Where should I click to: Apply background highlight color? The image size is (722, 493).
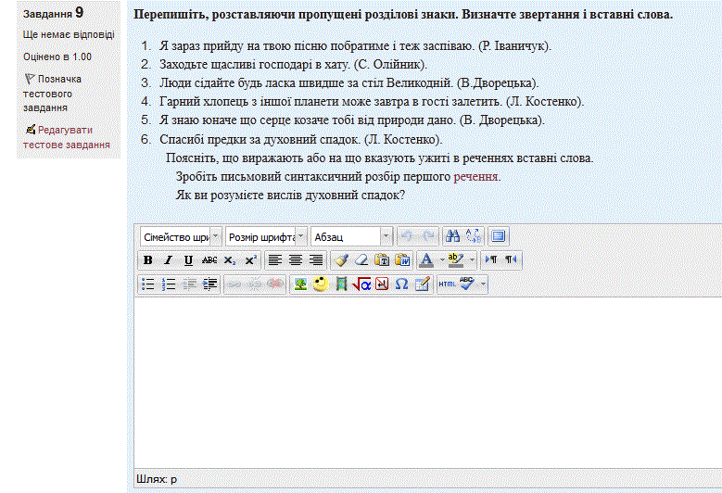pos(456,260)
